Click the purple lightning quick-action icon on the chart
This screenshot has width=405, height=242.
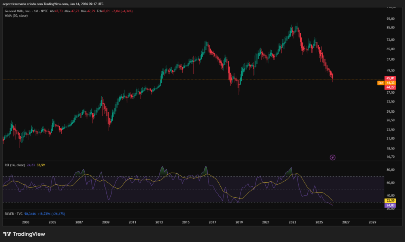point(333,157)
